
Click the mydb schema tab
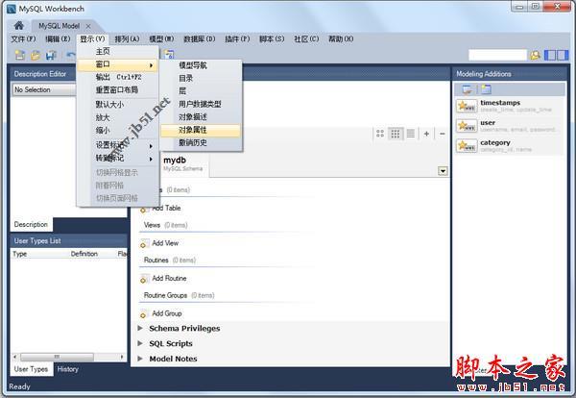[183, 163]
